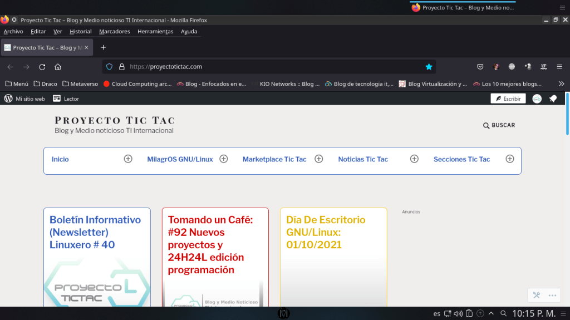Reload the page with the refresh icon
This screenshot has height=320, width=570.
click(42, 67)
